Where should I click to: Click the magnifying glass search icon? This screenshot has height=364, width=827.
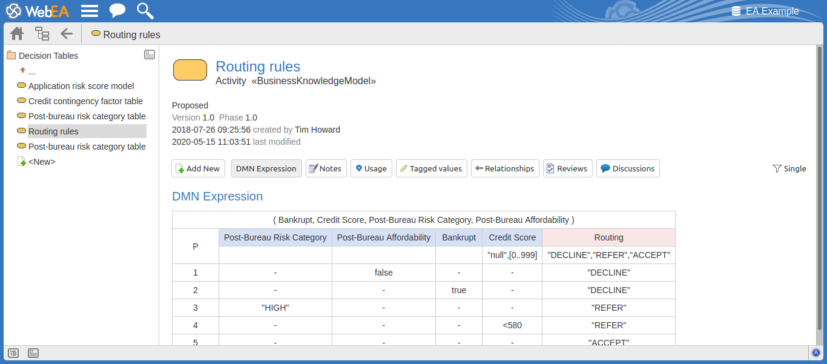click(x=145, y=11)
